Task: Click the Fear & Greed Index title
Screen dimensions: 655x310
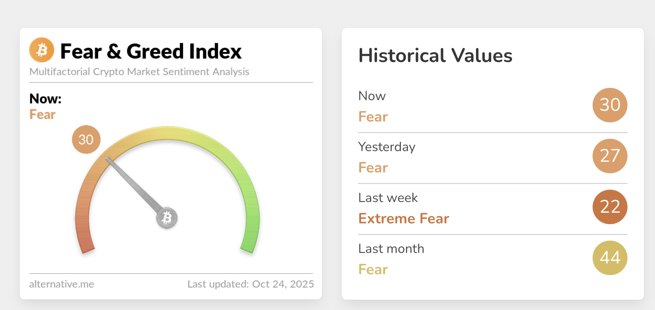Action: tap(151, 52)
